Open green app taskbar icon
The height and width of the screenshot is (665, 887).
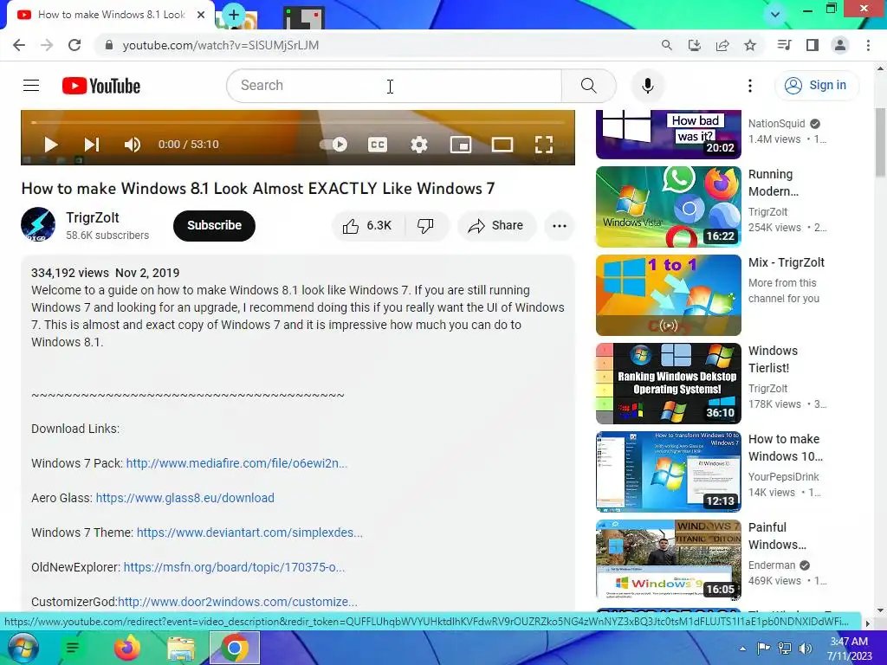(x=73, y=648)
